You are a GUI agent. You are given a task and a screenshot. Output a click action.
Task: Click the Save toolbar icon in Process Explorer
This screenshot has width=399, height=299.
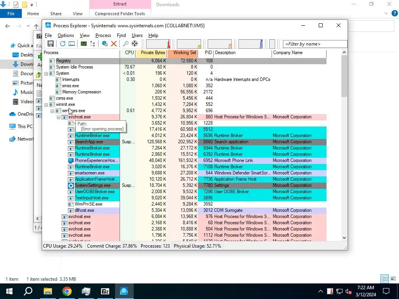(x=51, y=44)
